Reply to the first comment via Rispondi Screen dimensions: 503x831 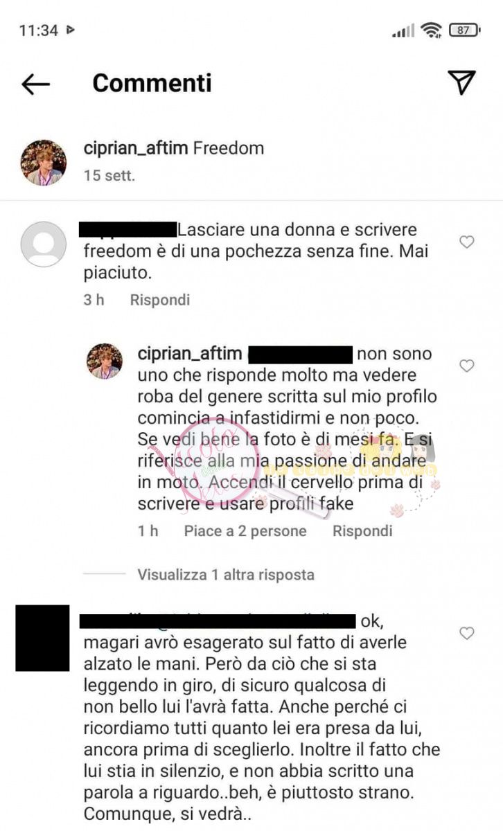pyautogui.click(x=160, y=300)
